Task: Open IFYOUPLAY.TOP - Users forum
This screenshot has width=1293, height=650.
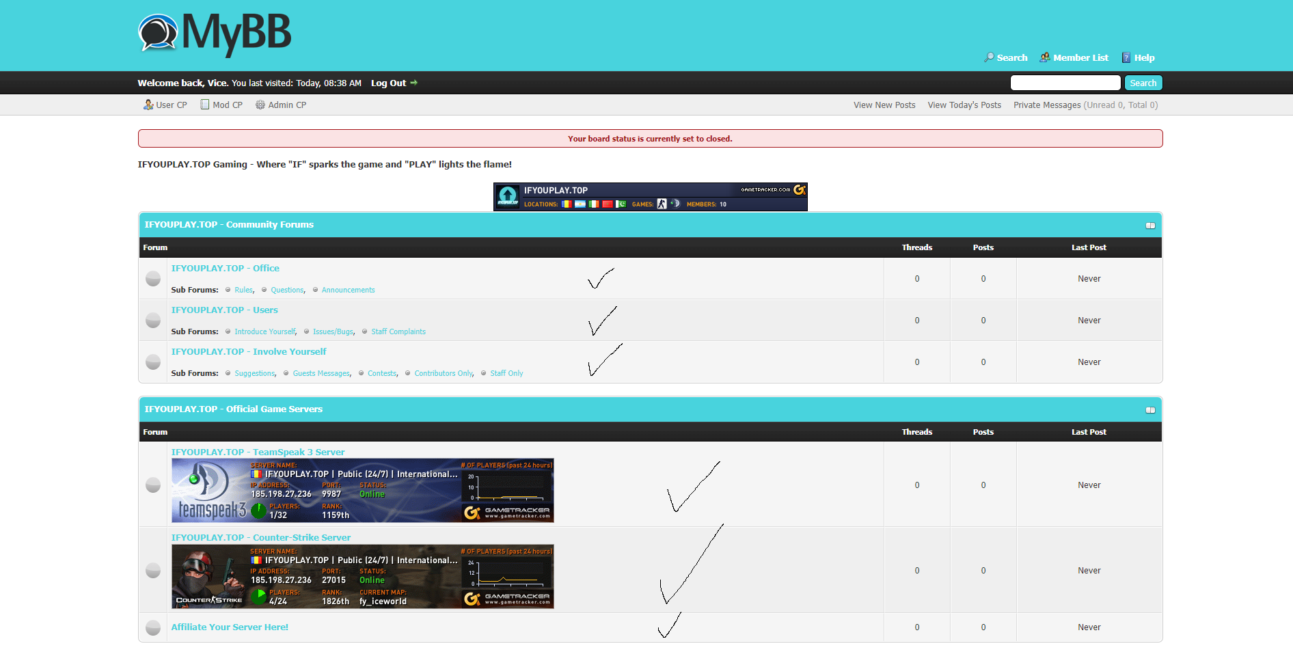Action: click(225, 310)
